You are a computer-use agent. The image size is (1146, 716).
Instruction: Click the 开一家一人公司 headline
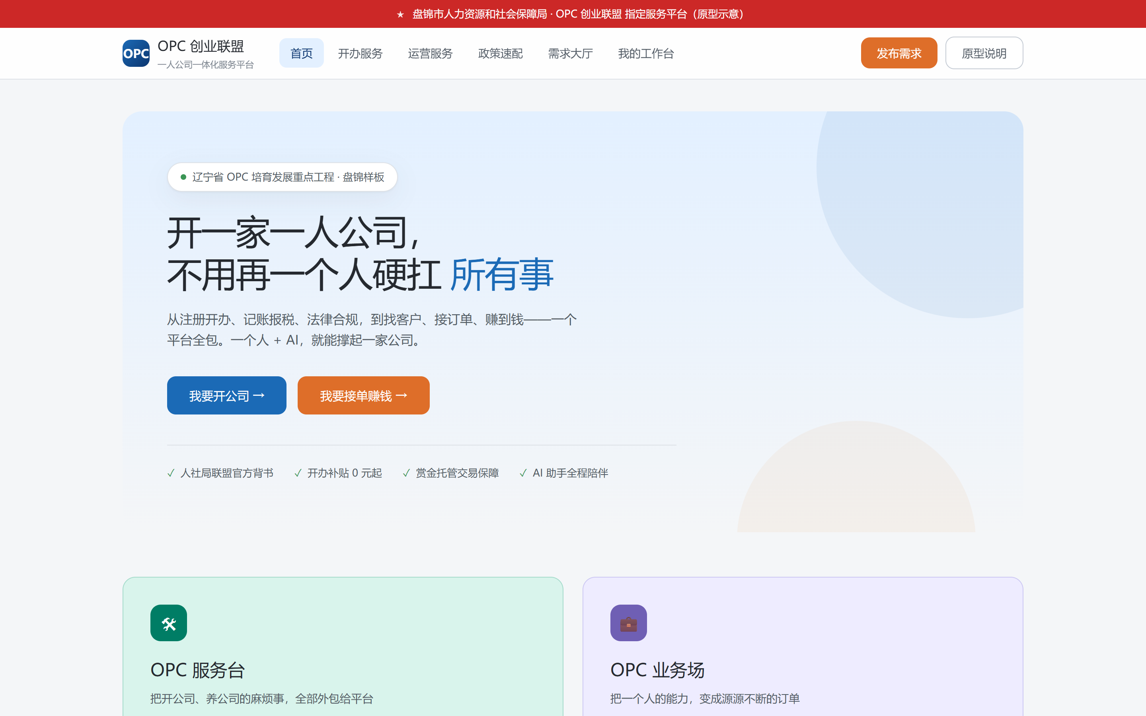[x=294, y=233]
